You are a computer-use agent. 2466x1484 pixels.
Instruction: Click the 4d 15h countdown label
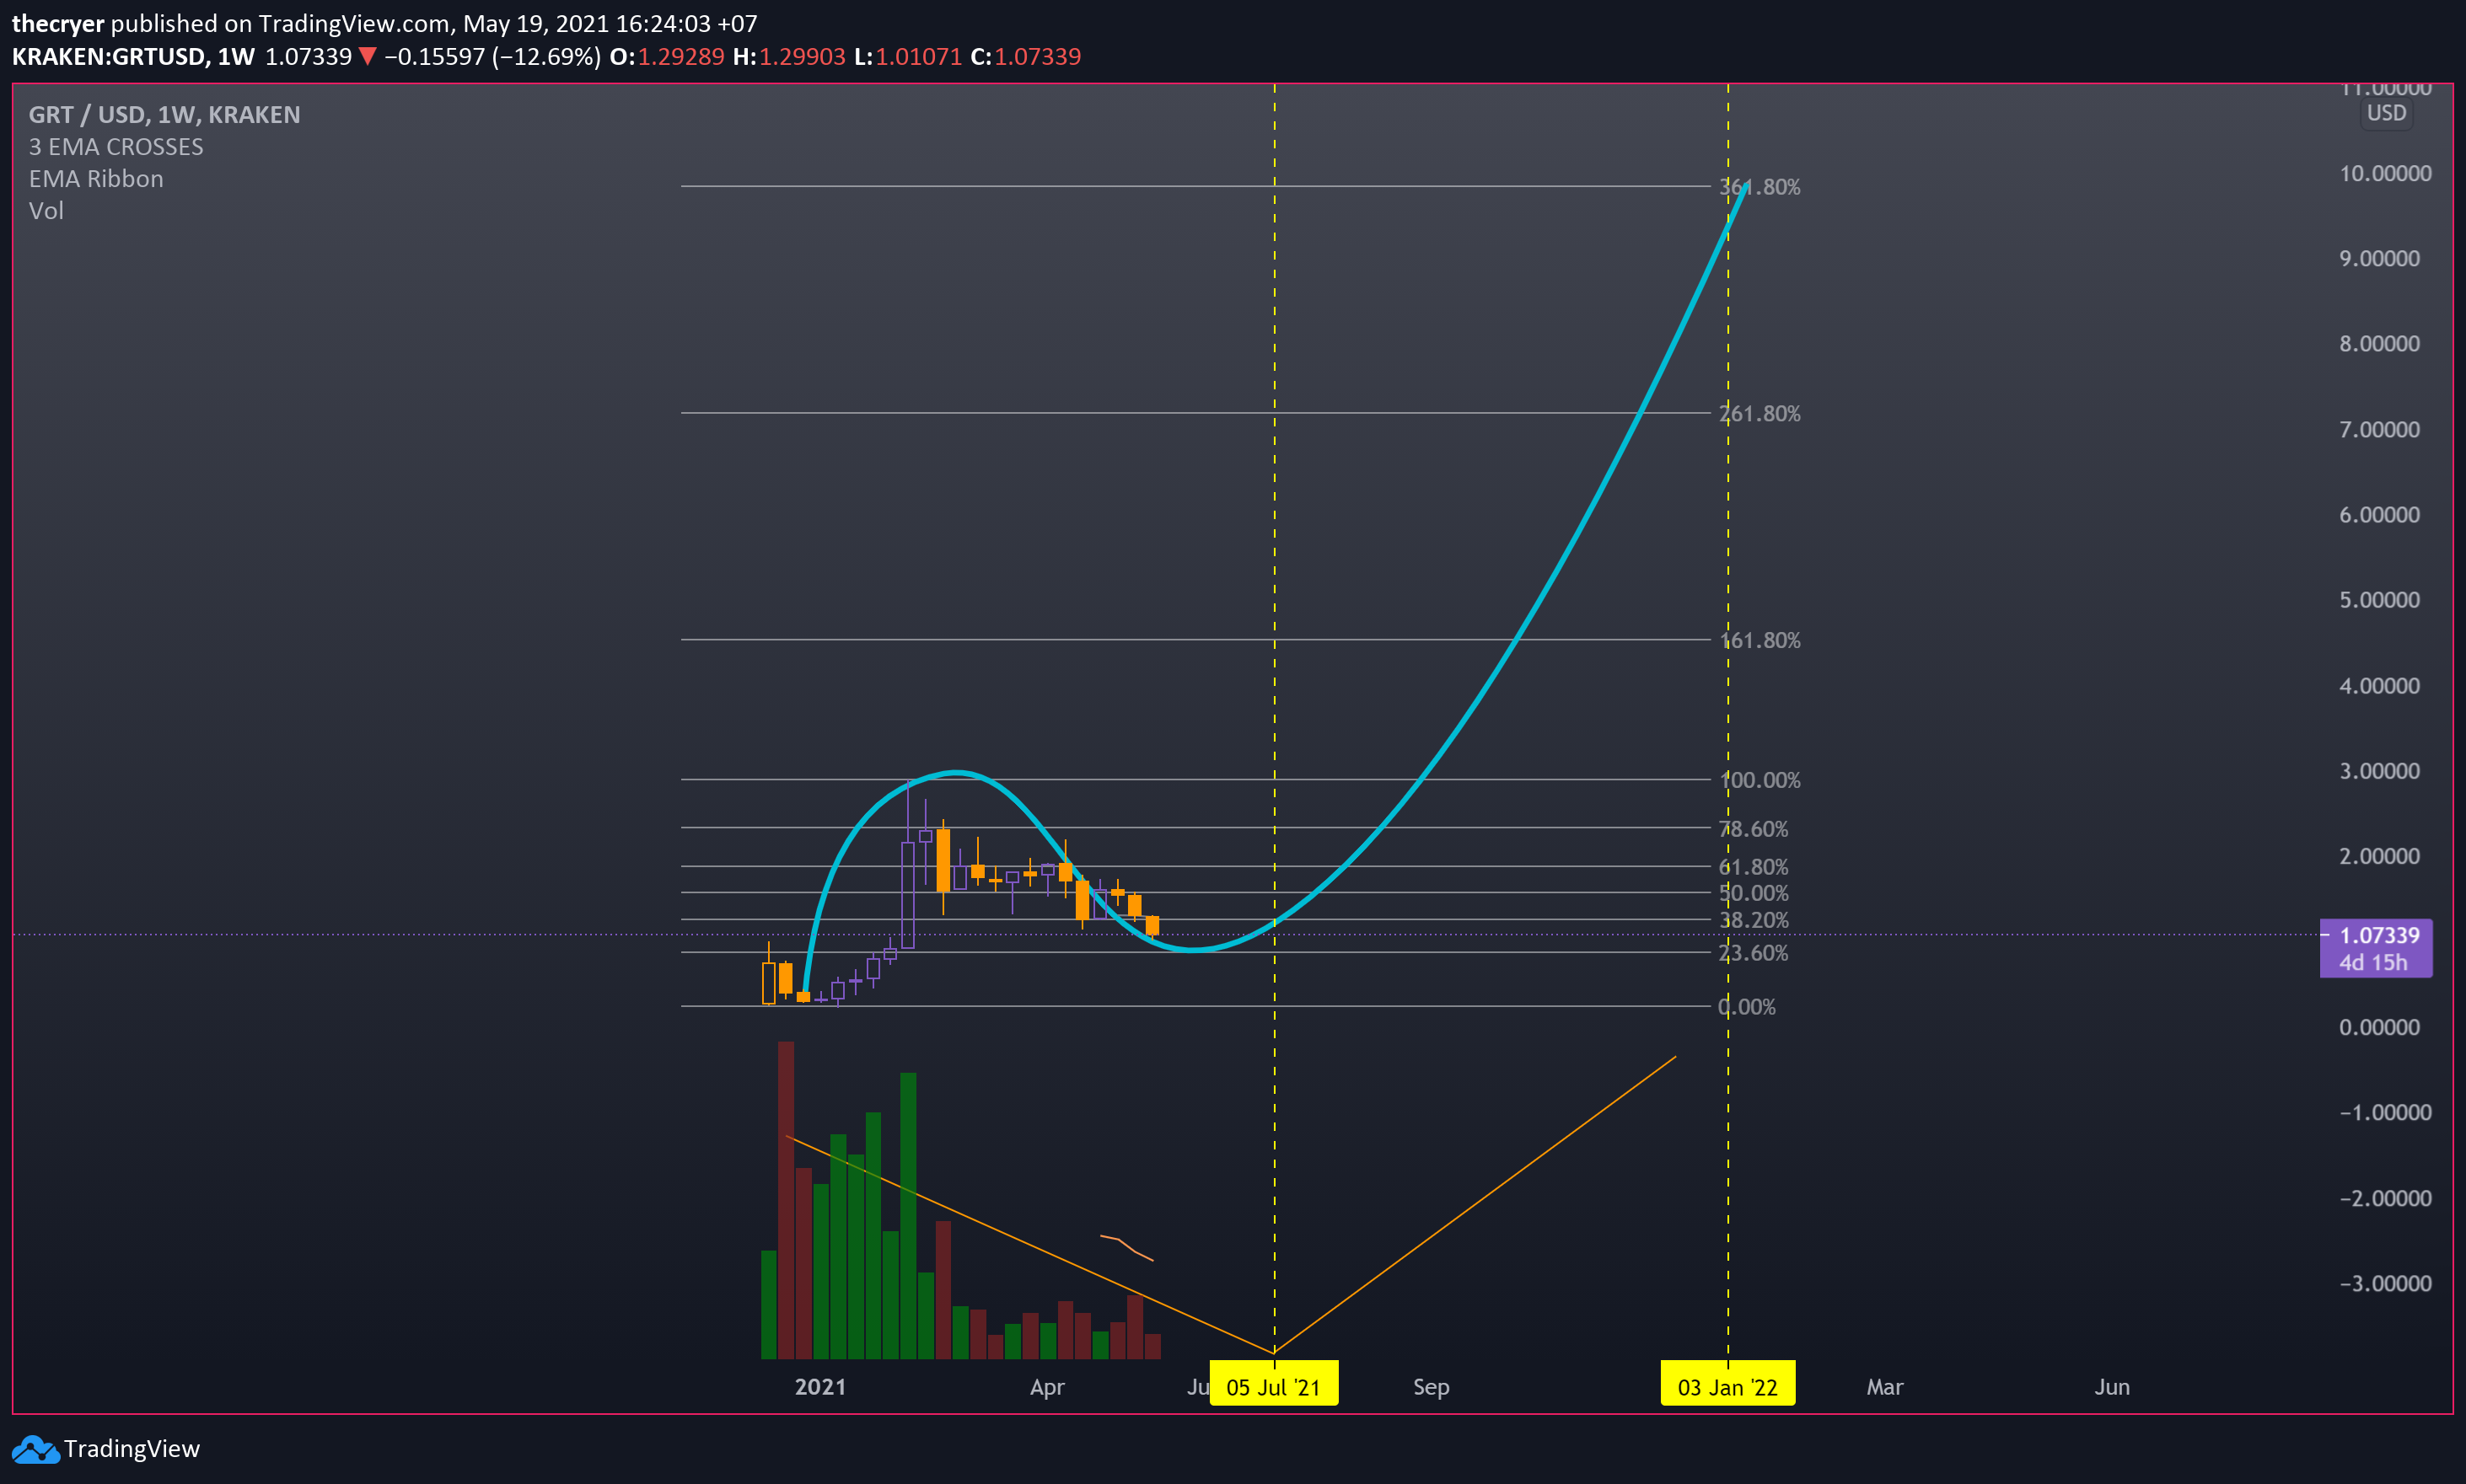[2373, 962]
